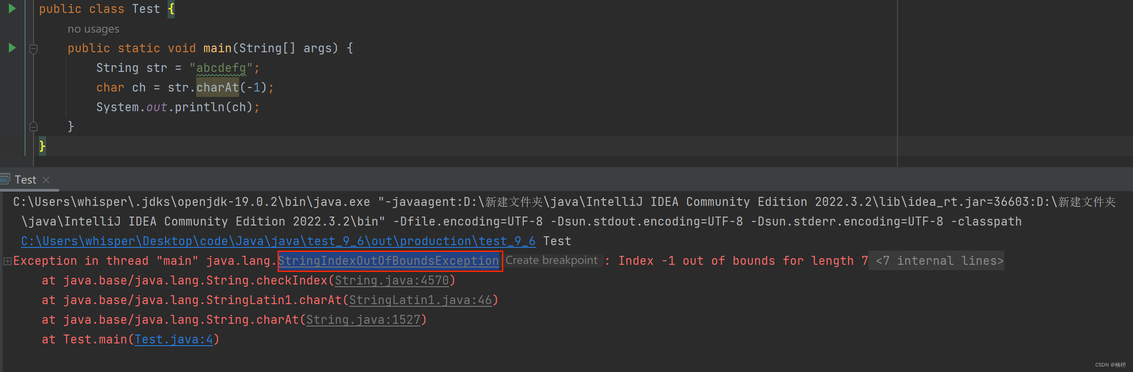This screenshot has height=372, width=1133.
Task: Open the StringIndexOutOfBoundsException link
Action: point(388,261)
